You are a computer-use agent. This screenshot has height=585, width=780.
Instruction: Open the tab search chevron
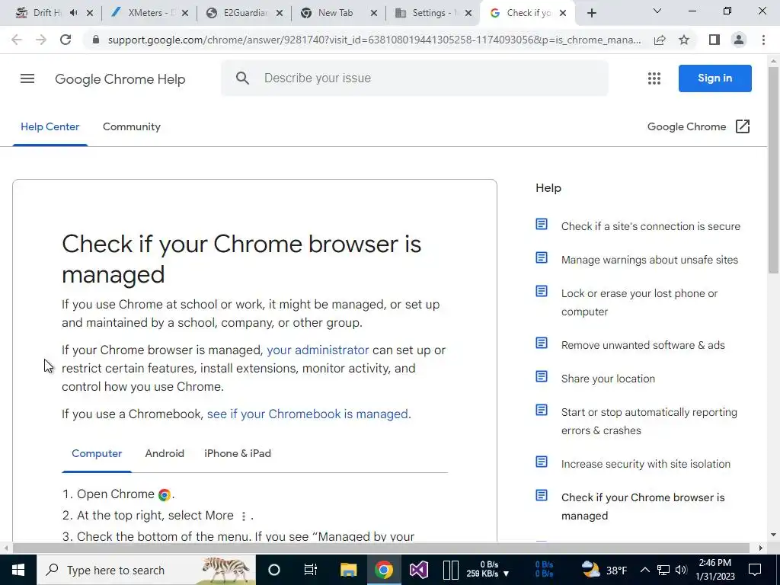tap(657, 11)
